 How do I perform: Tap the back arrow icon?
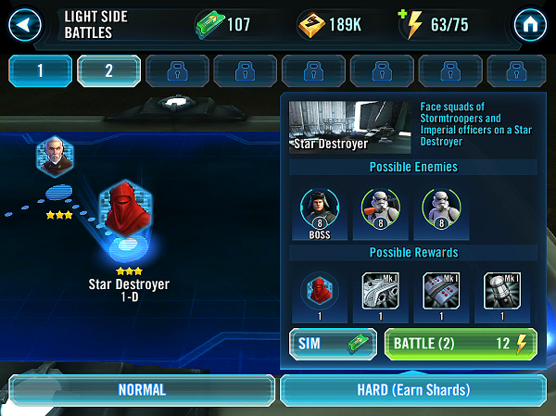pyautogui.click(x=25, y=25)
